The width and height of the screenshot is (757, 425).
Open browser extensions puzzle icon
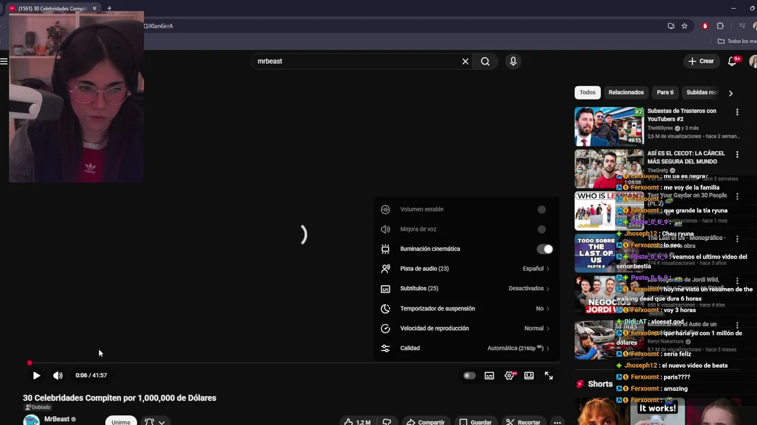point(720,26)
